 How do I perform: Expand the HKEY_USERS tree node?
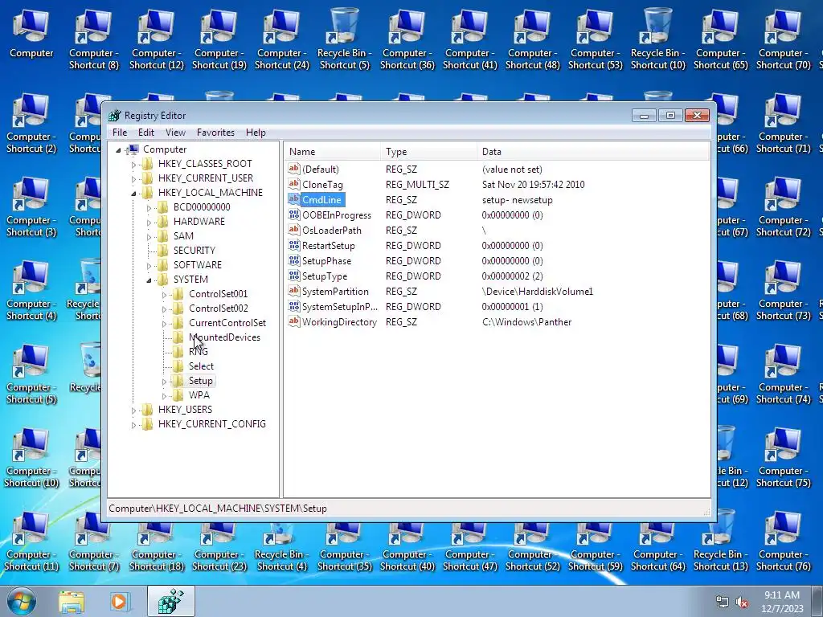tap(133, 411)
